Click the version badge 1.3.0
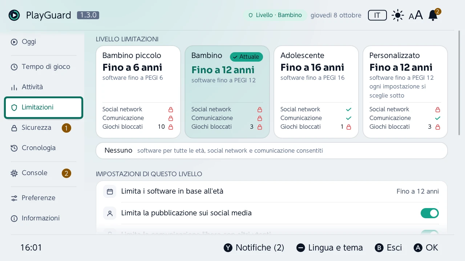 click(88, 15)
